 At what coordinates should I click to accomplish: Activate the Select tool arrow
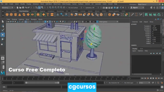(3, 21)
